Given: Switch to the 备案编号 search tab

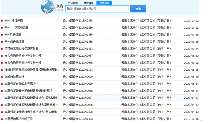Looking at the screenshot, I should click(x=89, y=3).
